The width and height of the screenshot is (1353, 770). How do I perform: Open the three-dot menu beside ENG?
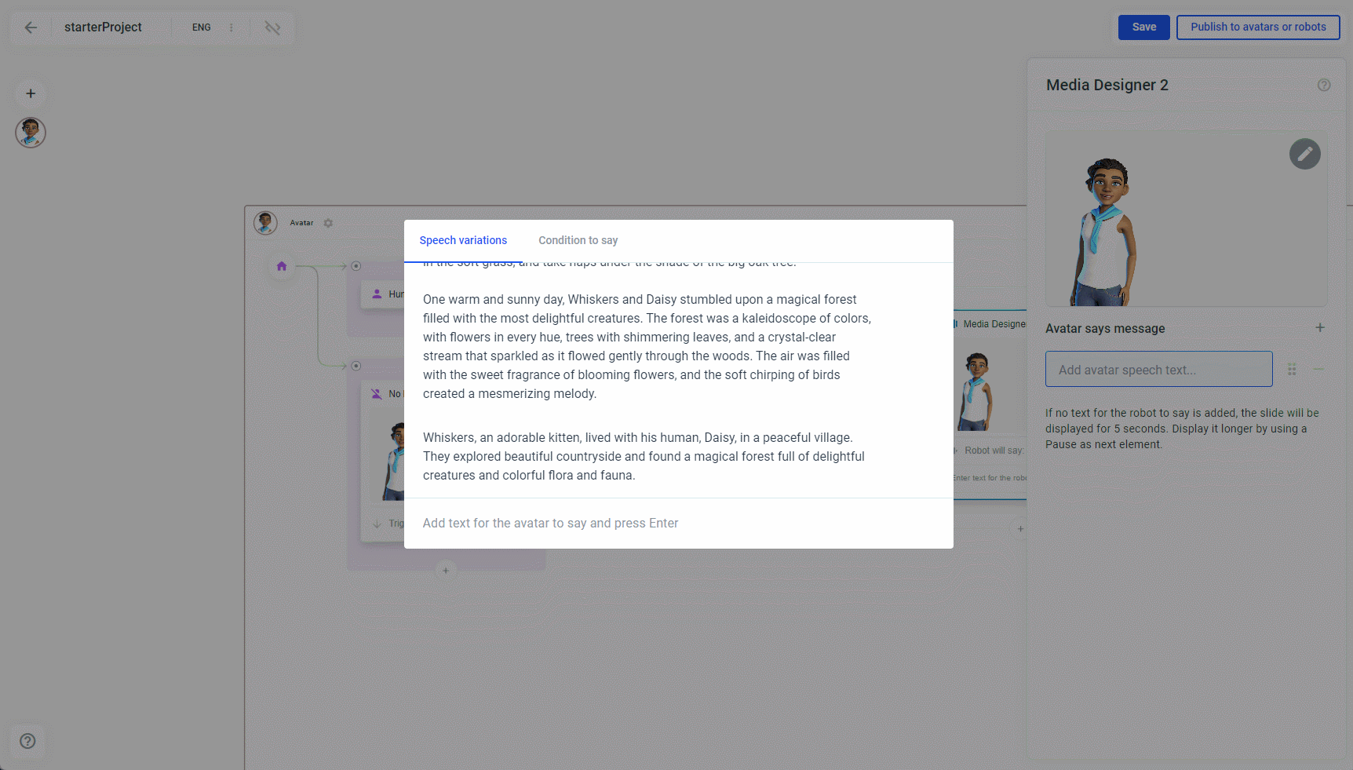(231, 27)
